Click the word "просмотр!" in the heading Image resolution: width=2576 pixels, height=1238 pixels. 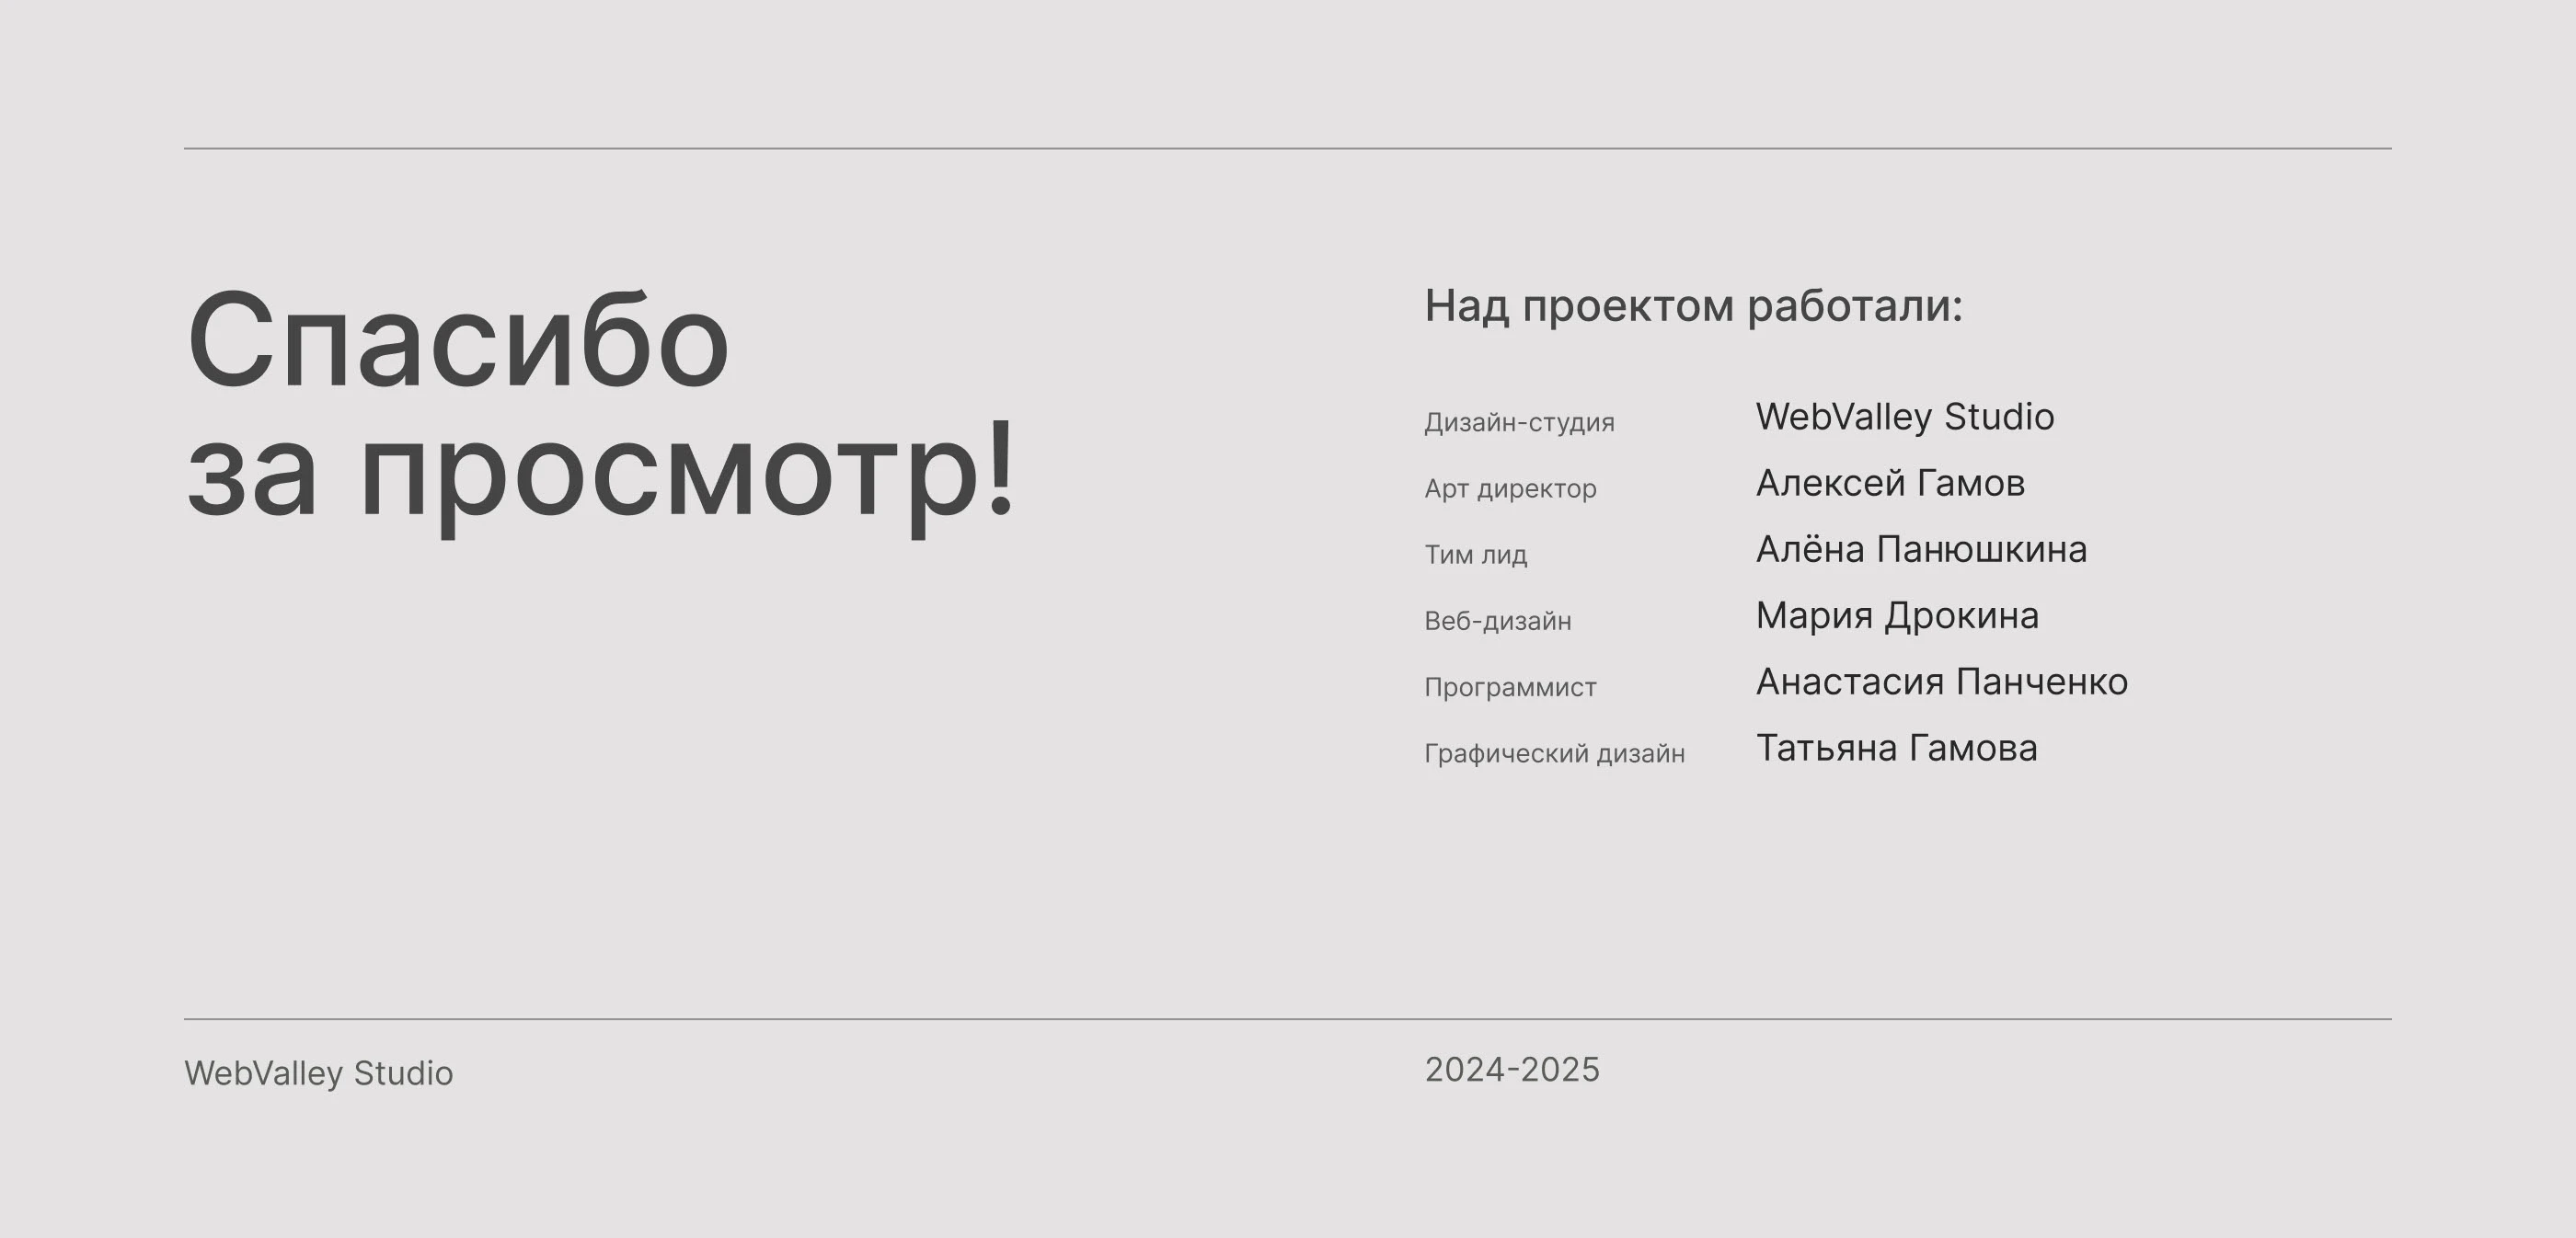(688, 470)
